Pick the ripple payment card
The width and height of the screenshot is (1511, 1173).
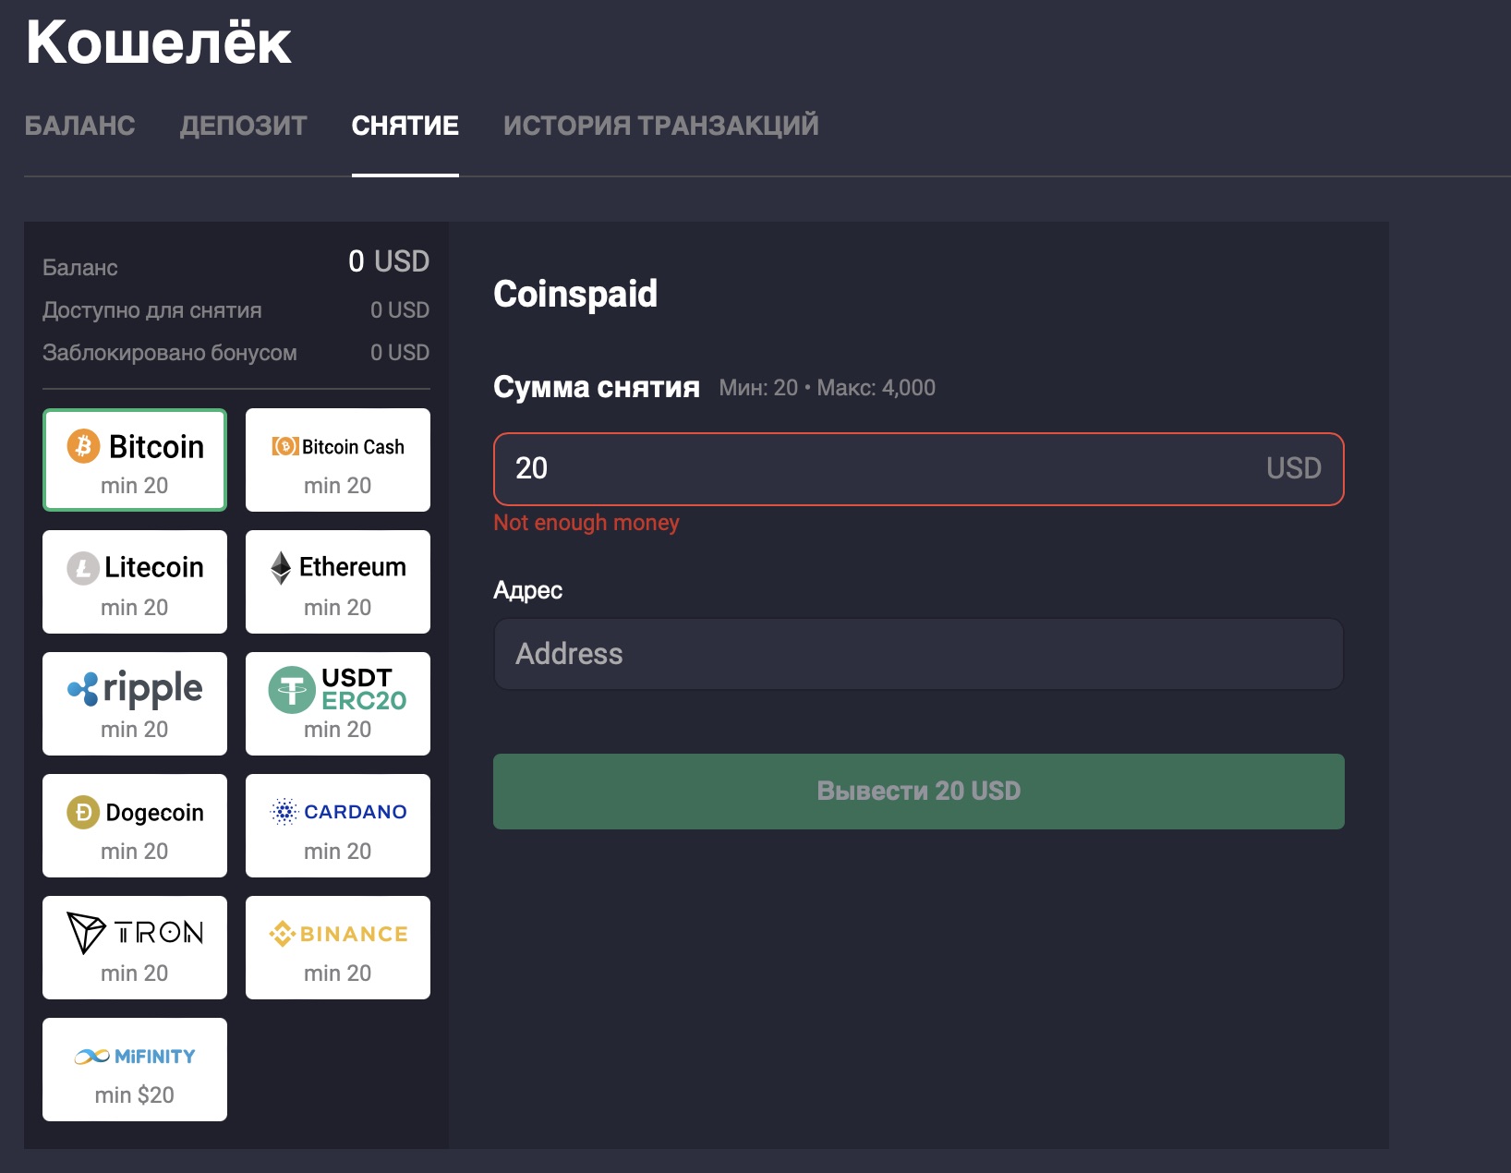pos(135,704)
